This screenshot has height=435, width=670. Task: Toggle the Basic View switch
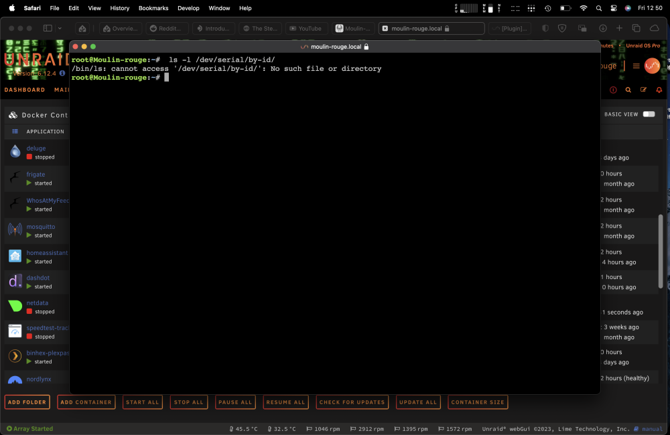coord(649,114)
